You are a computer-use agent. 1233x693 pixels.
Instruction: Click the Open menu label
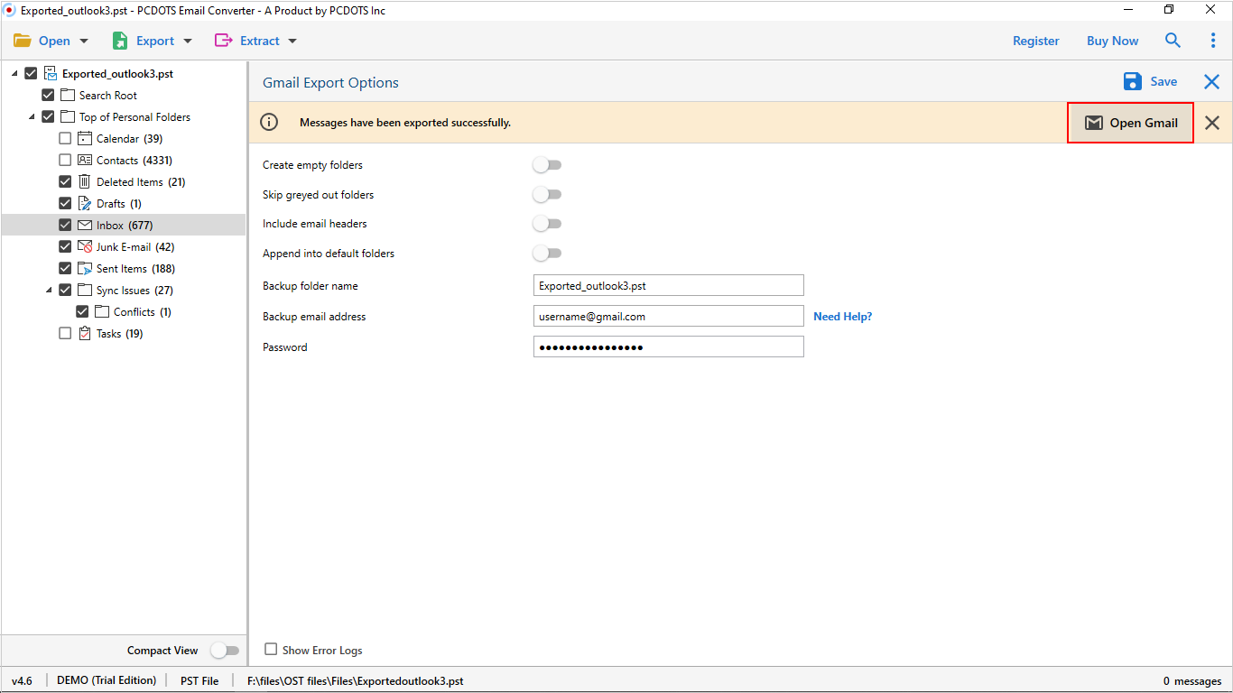(54, 41)
